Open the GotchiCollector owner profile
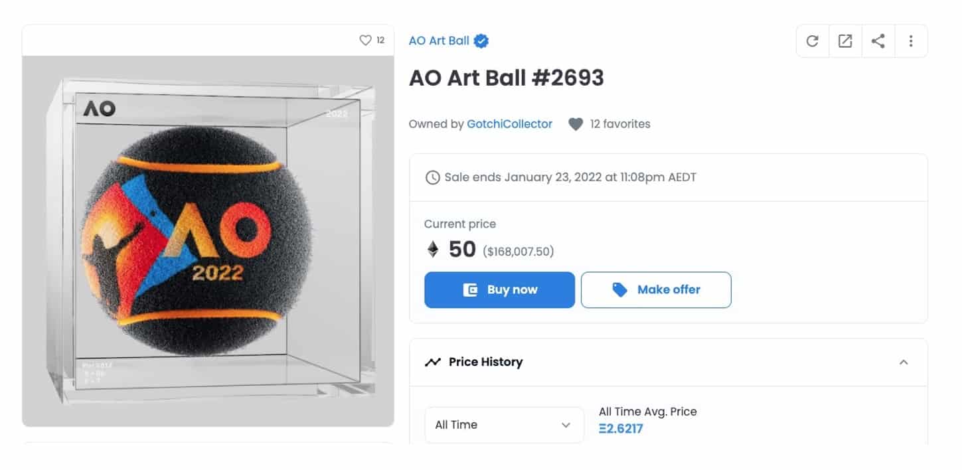The height and width of the screenshot is (470, 962). tap(509, 124)
